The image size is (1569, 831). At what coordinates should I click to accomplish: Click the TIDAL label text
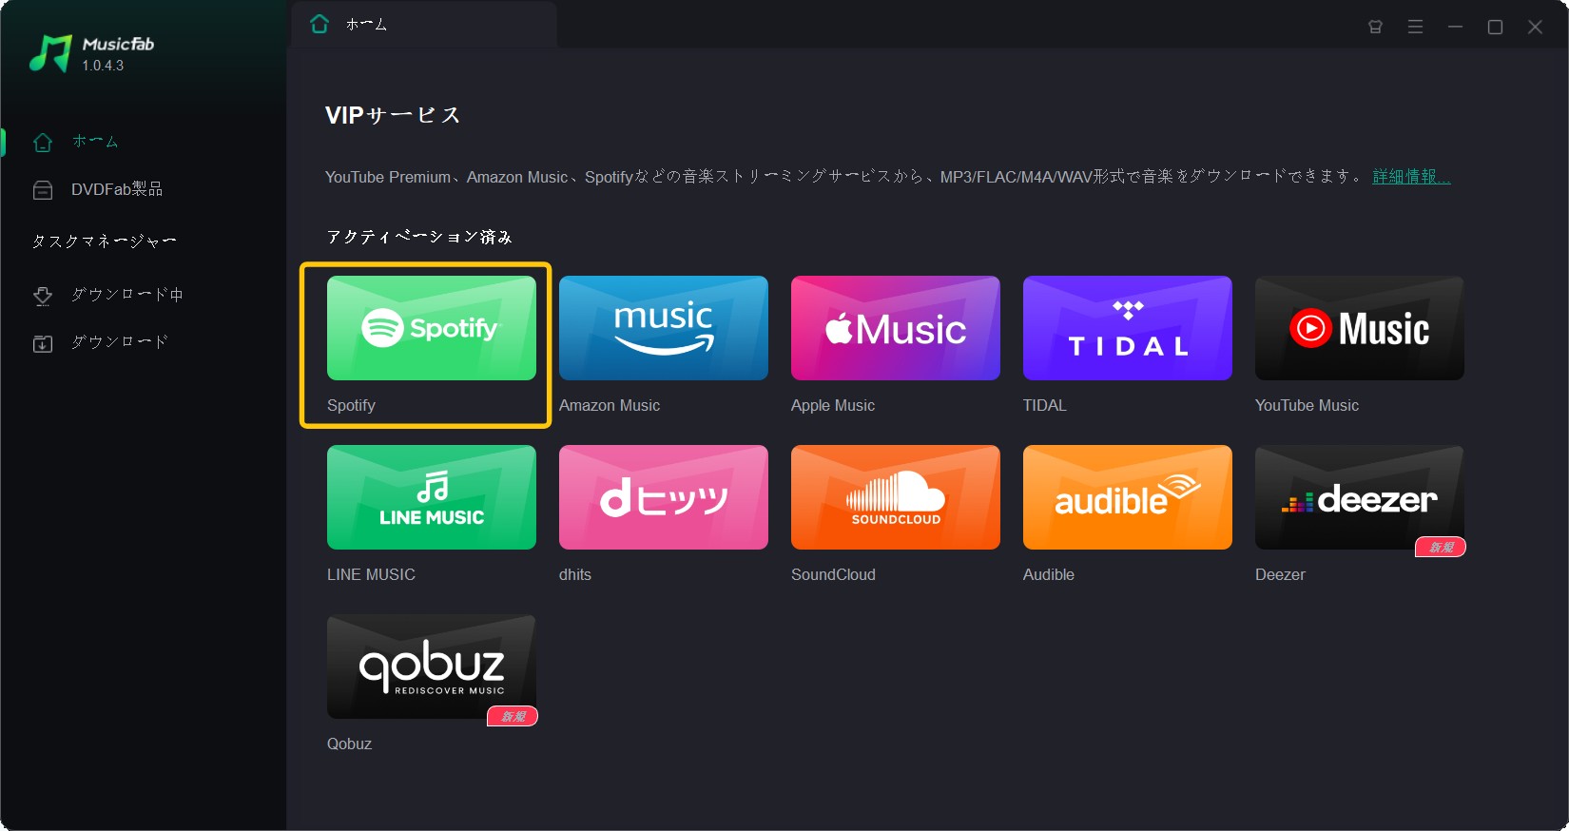(x=1045, y=405)
